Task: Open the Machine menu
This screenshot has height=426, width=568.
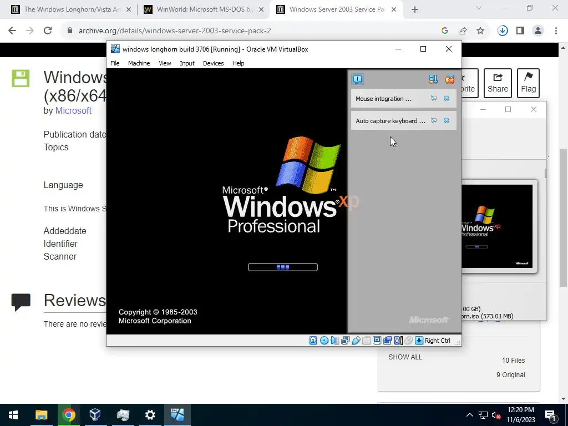Action: tap(139, 63)
